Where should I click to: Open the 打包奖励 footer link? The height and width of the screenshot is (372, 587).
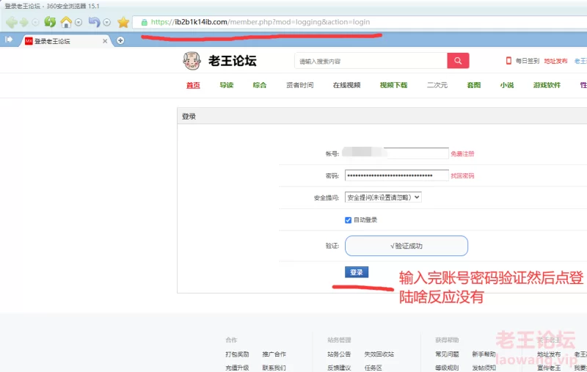click(237, 354)
